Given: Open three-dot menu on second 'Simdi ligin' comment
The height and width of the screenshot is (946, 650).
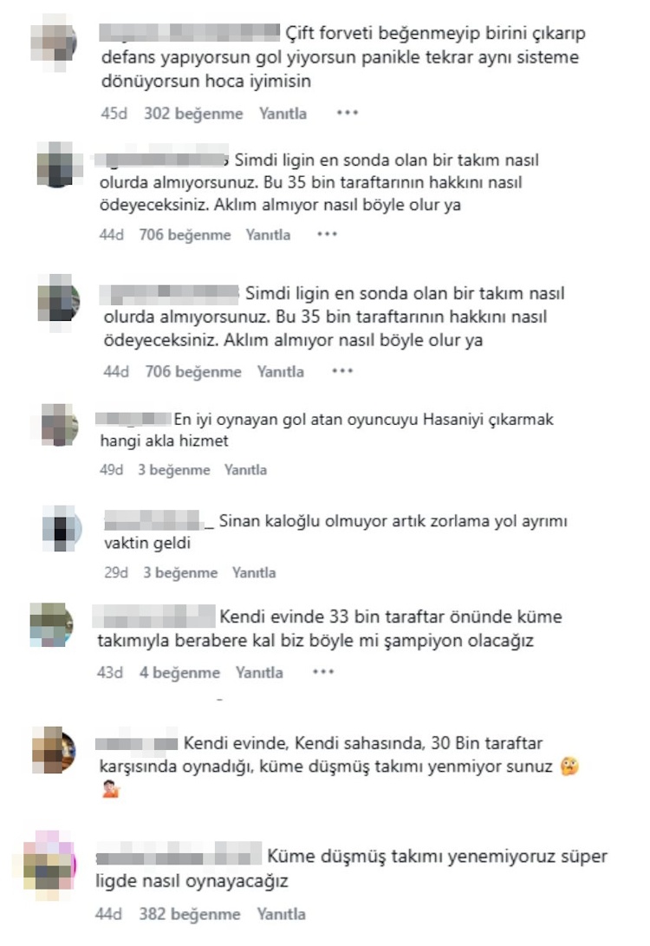Looking at the screenshot, I should coord(341,371).
